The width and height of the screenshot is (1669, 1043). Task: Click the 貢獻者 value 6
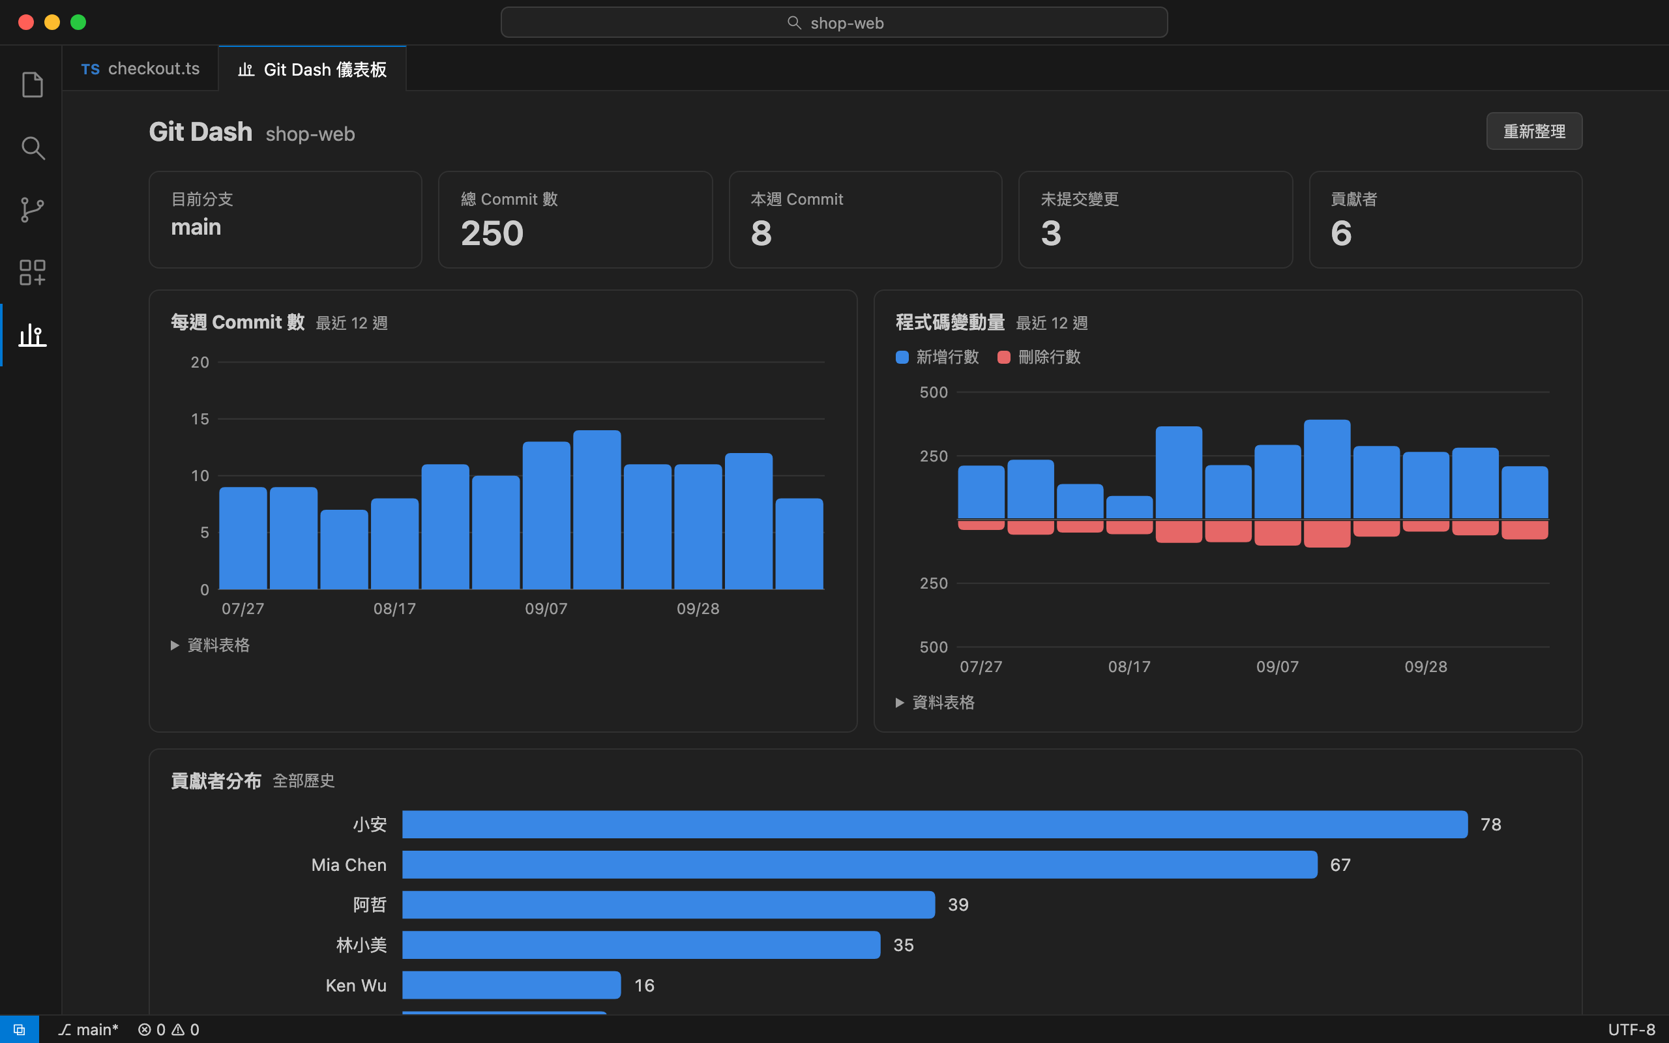click(x=1340, y=233)
